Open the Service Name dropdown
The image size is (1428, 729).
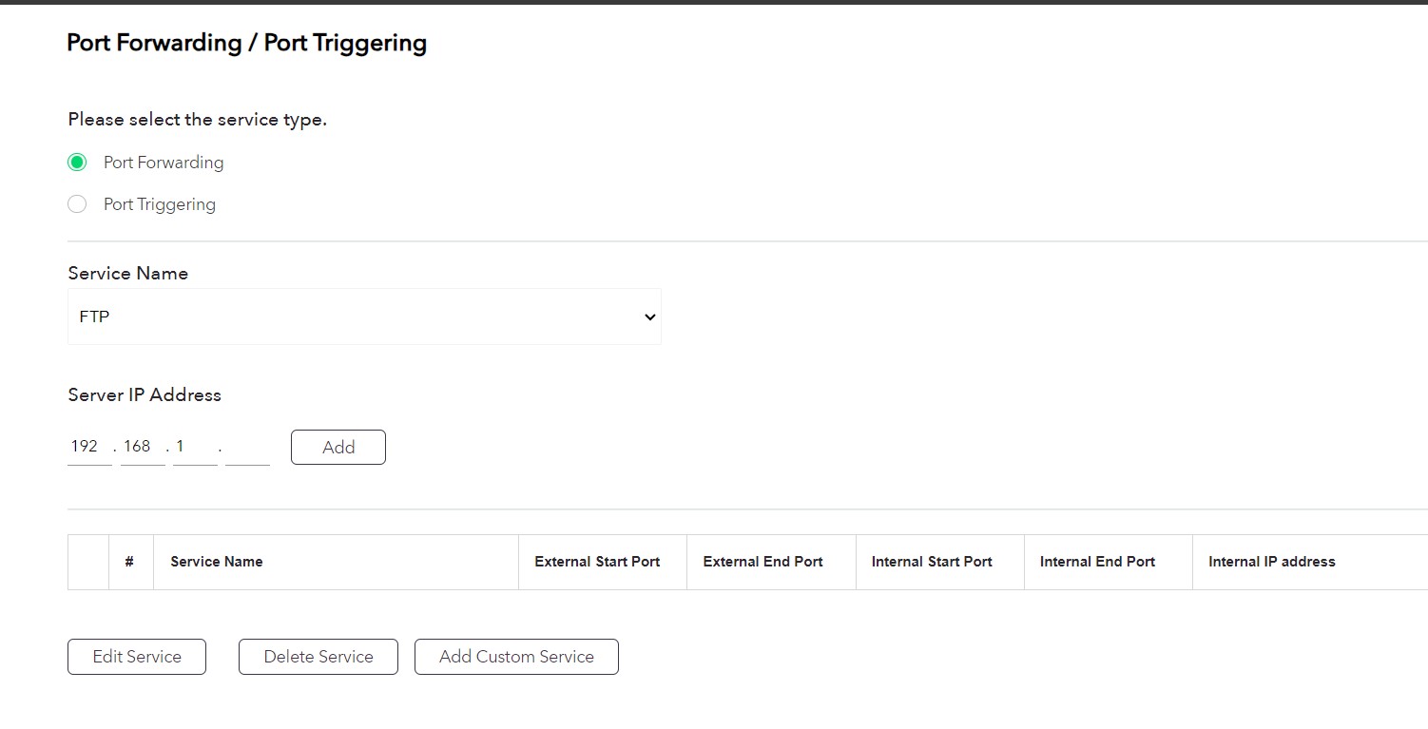[x=364, y=317]
